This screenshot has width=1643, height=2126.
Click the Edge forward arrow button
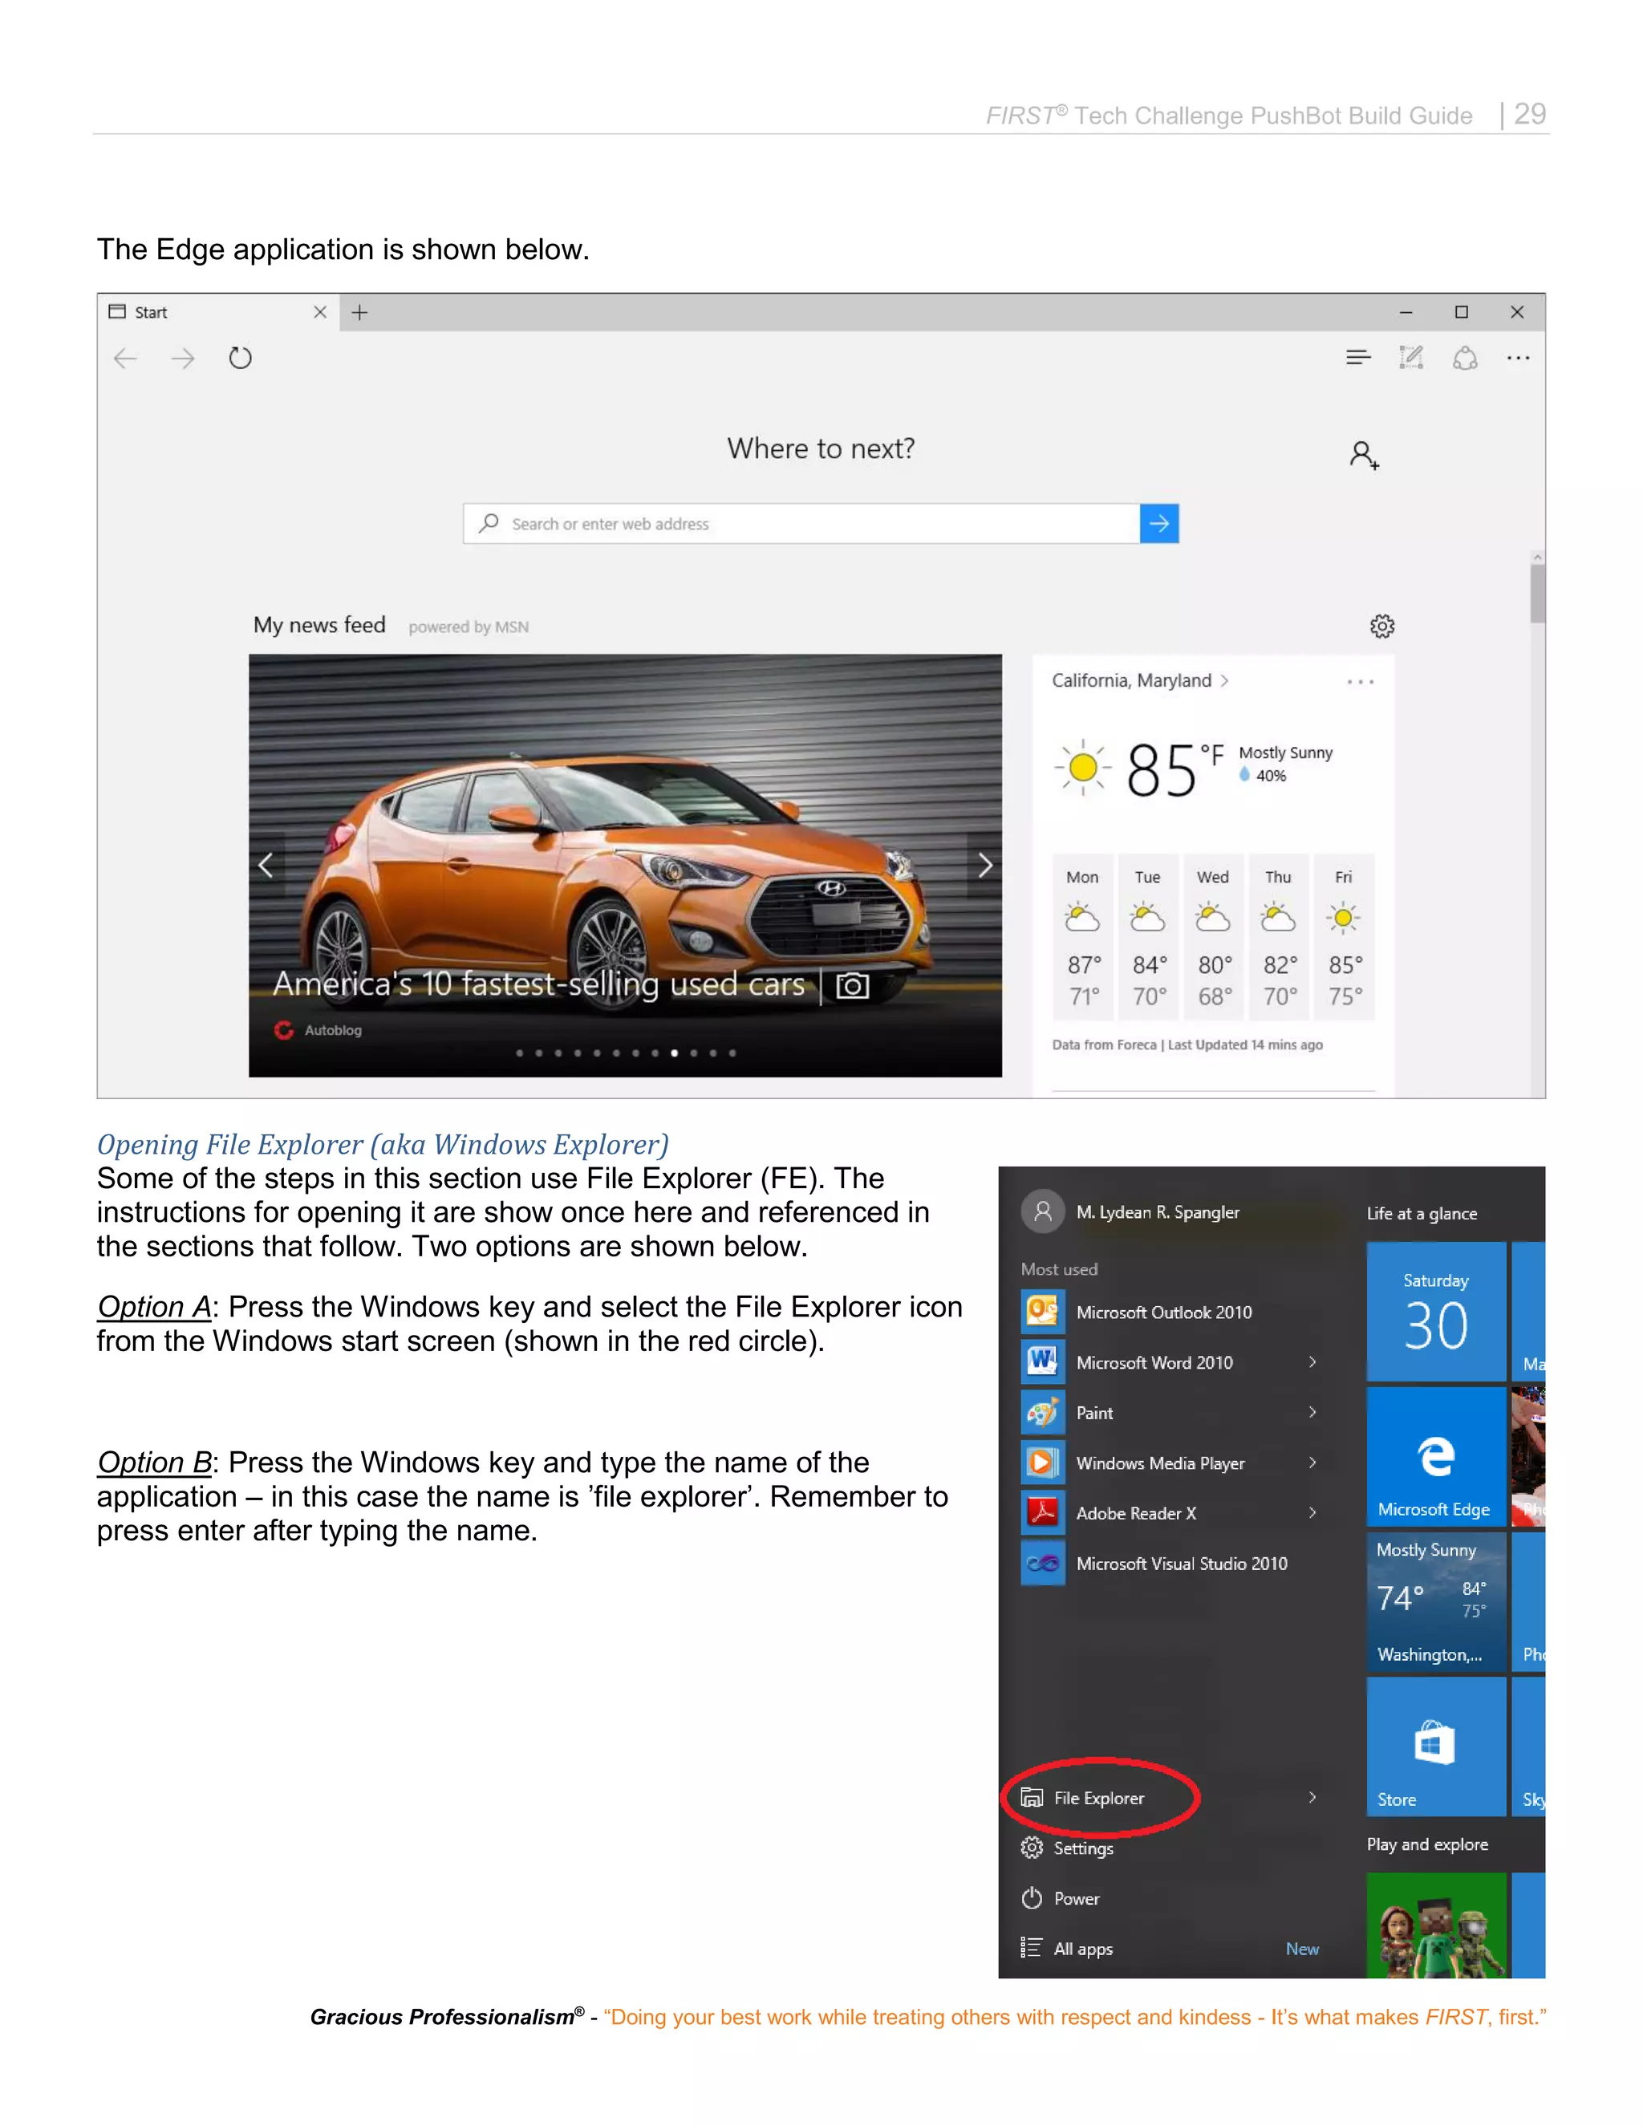point(182,359)
